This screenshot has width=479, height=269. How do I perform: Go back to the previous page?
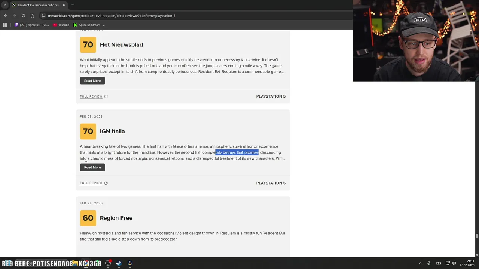[5, 16]
